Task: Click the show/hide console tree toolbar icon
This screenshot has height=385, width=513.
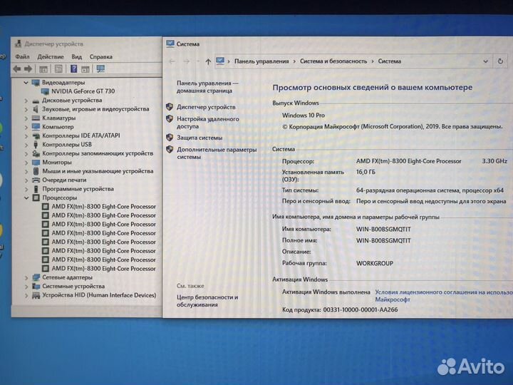Action: [43, 69]
